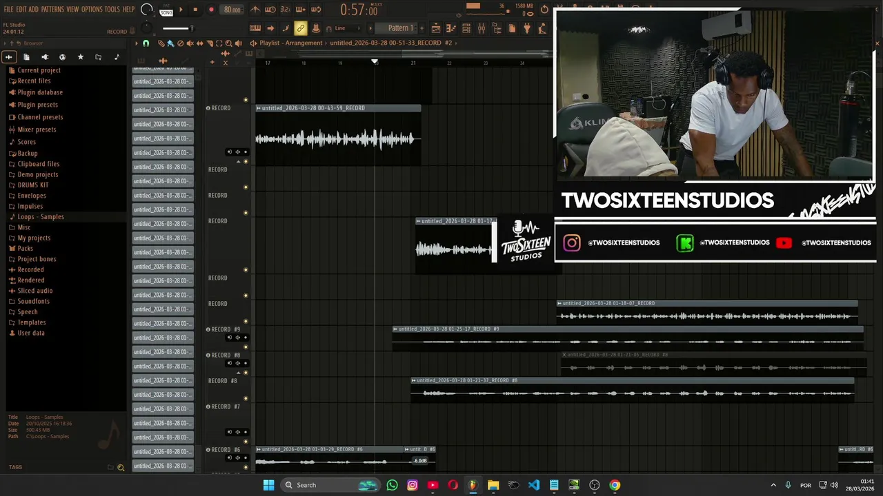Click the Windows Start button
Viewport: 883px width, 496px height.
(x=268, y=485)
